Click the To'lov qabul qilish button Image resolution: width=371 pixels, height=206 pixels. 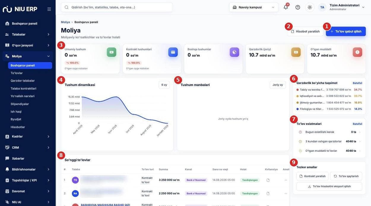tap(346, 31)
